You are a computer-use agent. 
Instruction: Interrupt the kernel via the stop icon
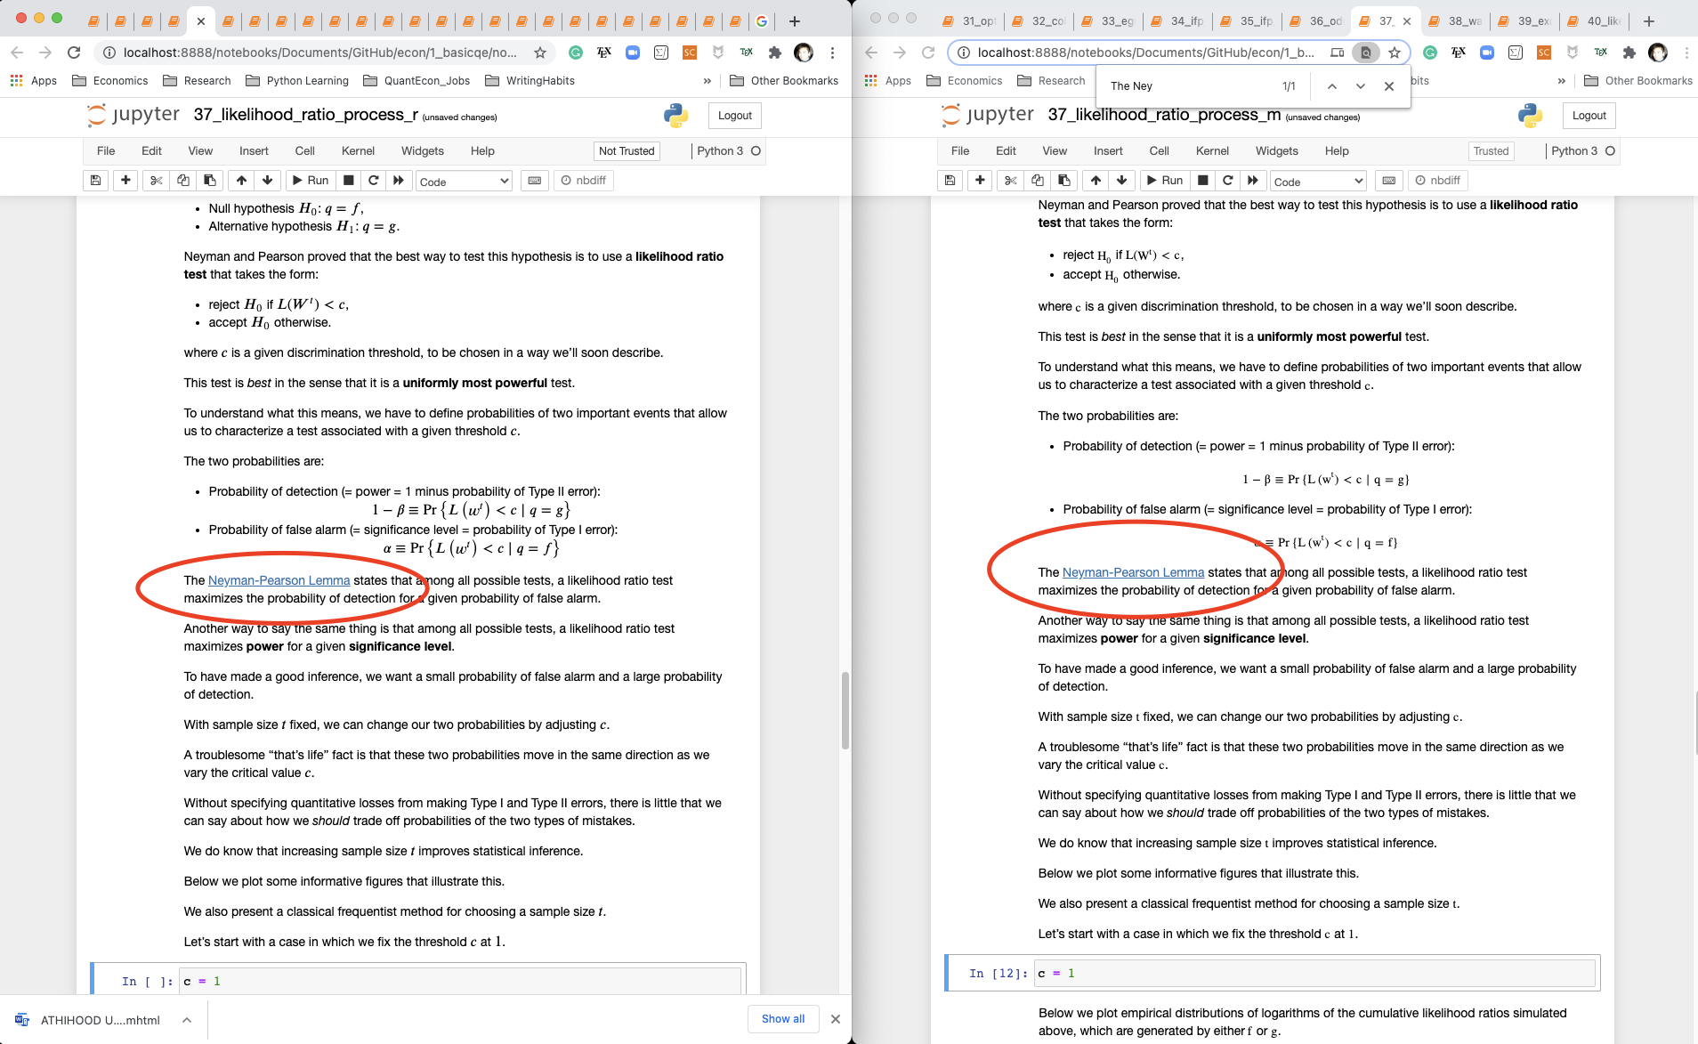tap(347, 180)
